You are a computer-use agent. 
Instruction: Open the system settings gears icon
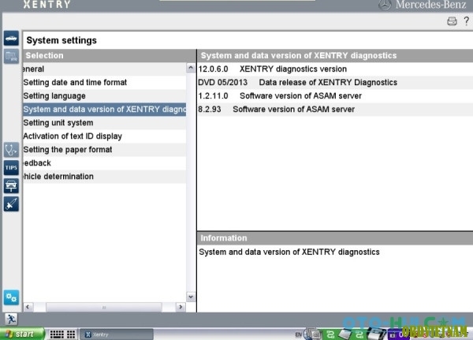coord(11,297)
